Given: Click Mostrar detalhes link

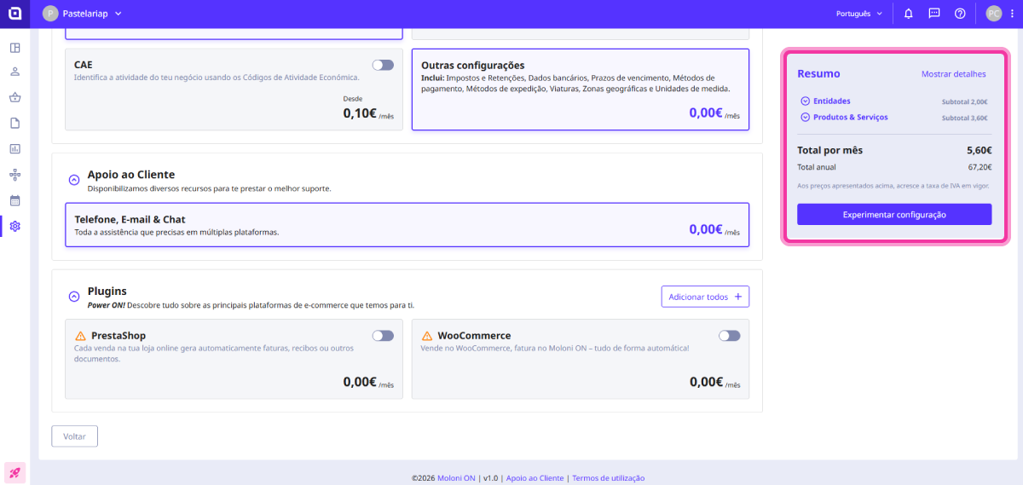Looking at the screenshot, I should (953, 74).
